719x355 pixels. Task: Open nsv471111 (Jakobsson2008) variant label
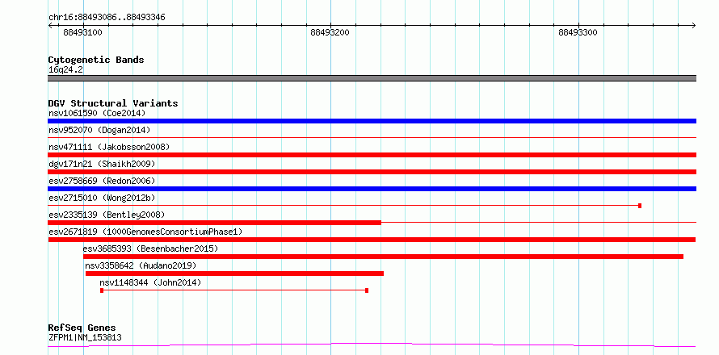click(x=109, y=147)
